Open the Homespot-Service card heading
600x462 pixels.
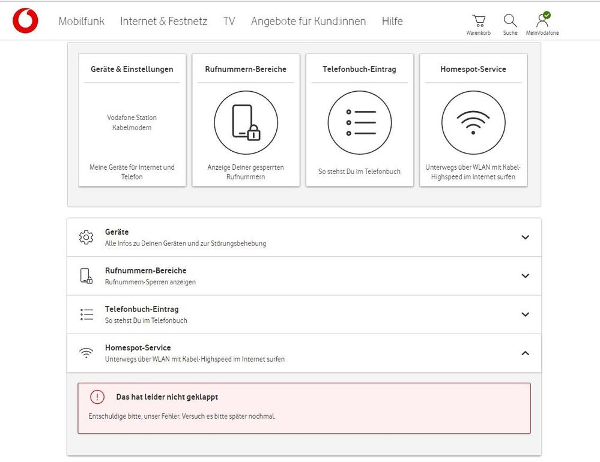tap(473, 69)
